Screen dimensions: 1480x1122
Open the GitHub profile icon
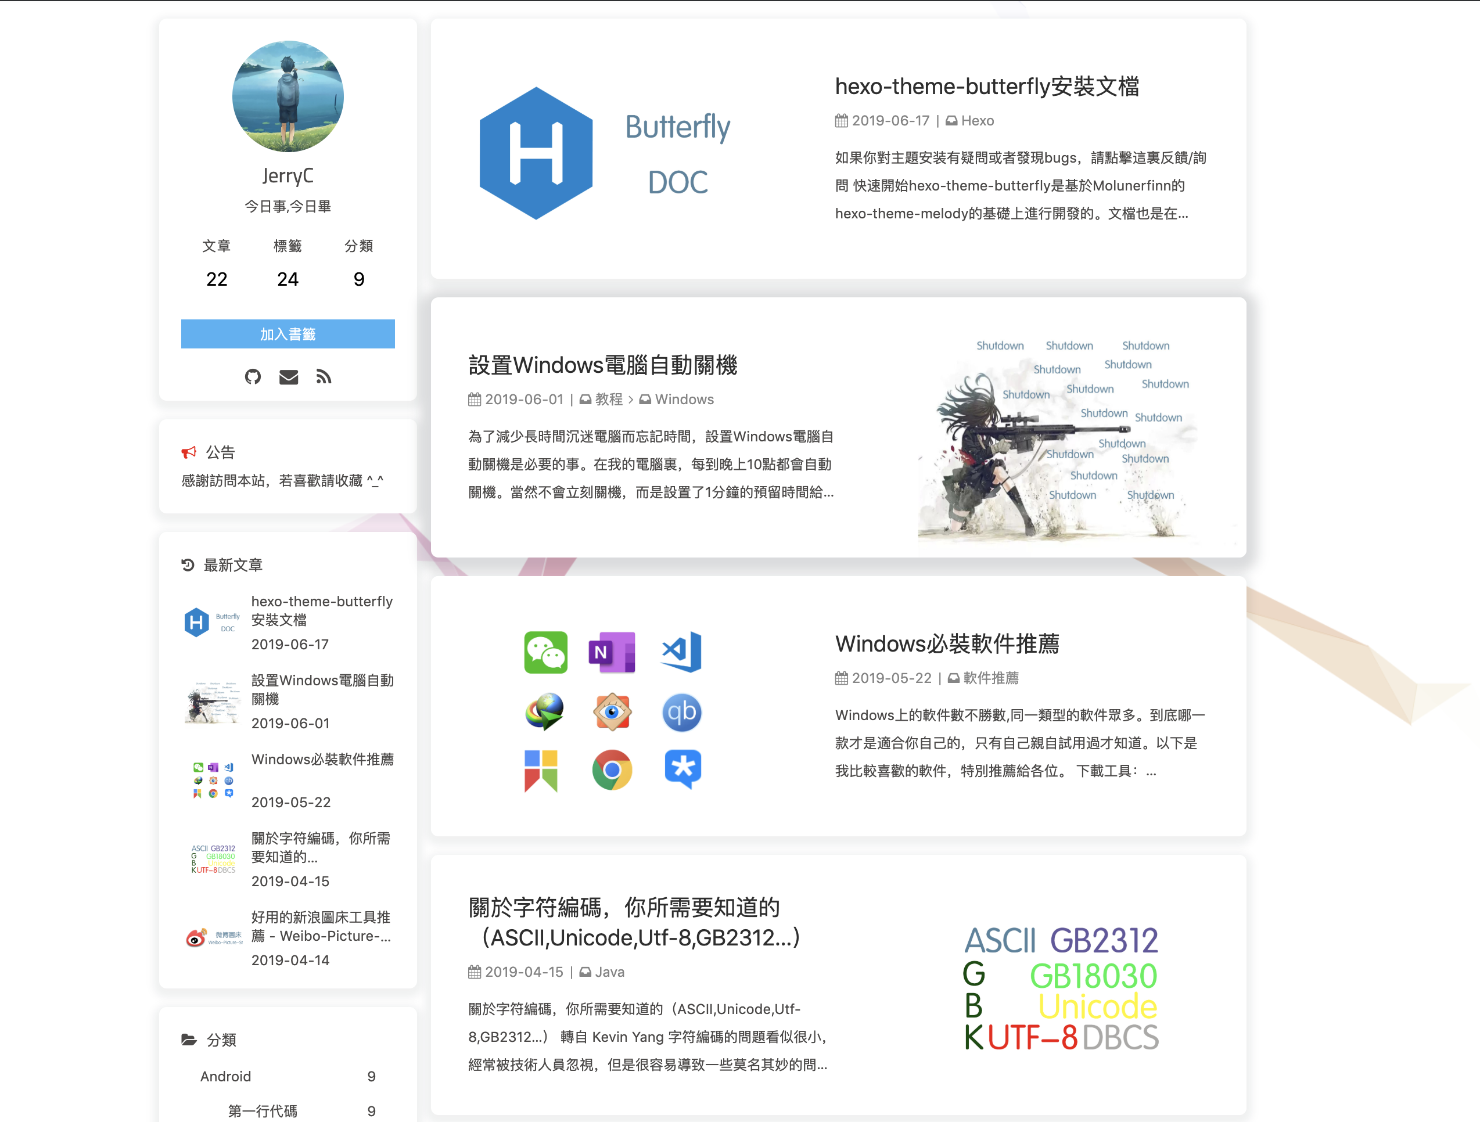[x=252, y=377]
